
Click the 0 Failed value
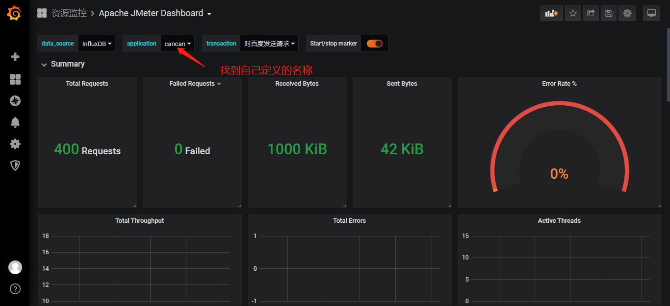[192, 149]
